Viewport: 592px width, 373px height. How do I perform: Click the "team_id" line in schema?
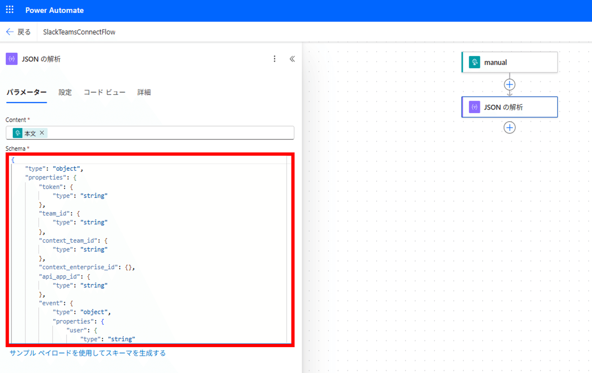click(x=60, y=213)
